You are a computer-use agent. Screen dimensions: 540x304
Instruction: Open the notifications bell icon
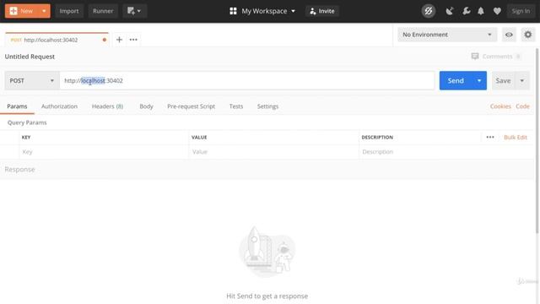(x=481, y=11)
